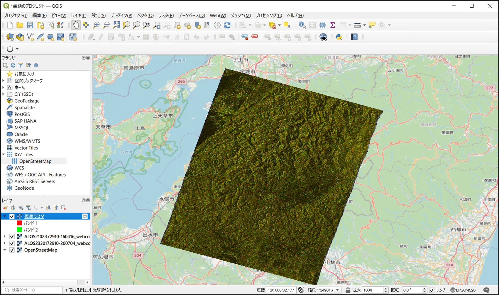This screenshot has height=295, width=499.
Task: Open the measure line ruler tool
Action: (357, 25)
